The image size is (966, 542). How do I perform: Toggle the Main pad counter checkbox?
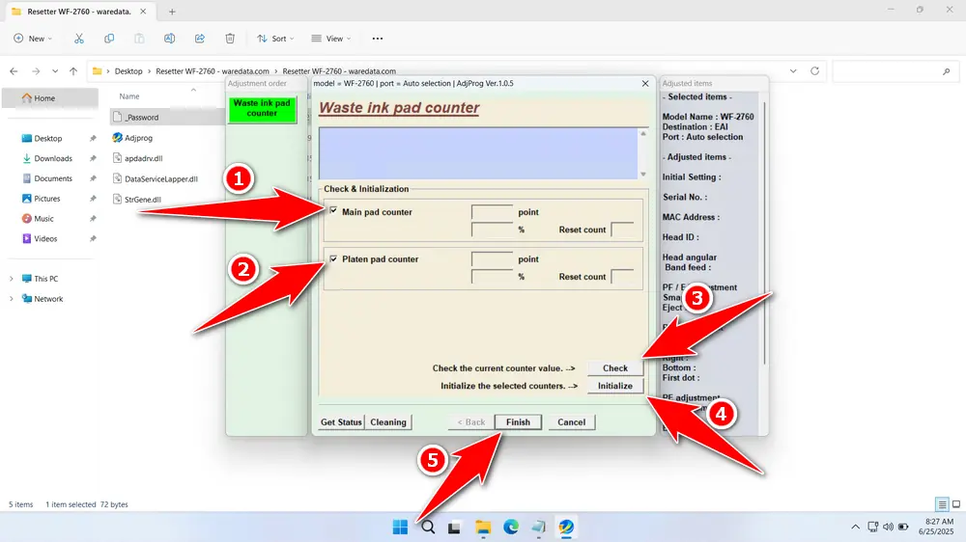pyautogui.click(x=333, y=211)
